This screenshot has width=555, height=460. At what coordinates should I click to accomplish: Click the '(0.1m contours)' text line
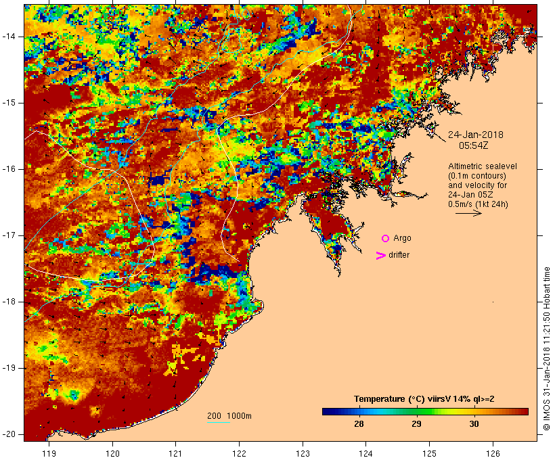[x=477, y=176]
